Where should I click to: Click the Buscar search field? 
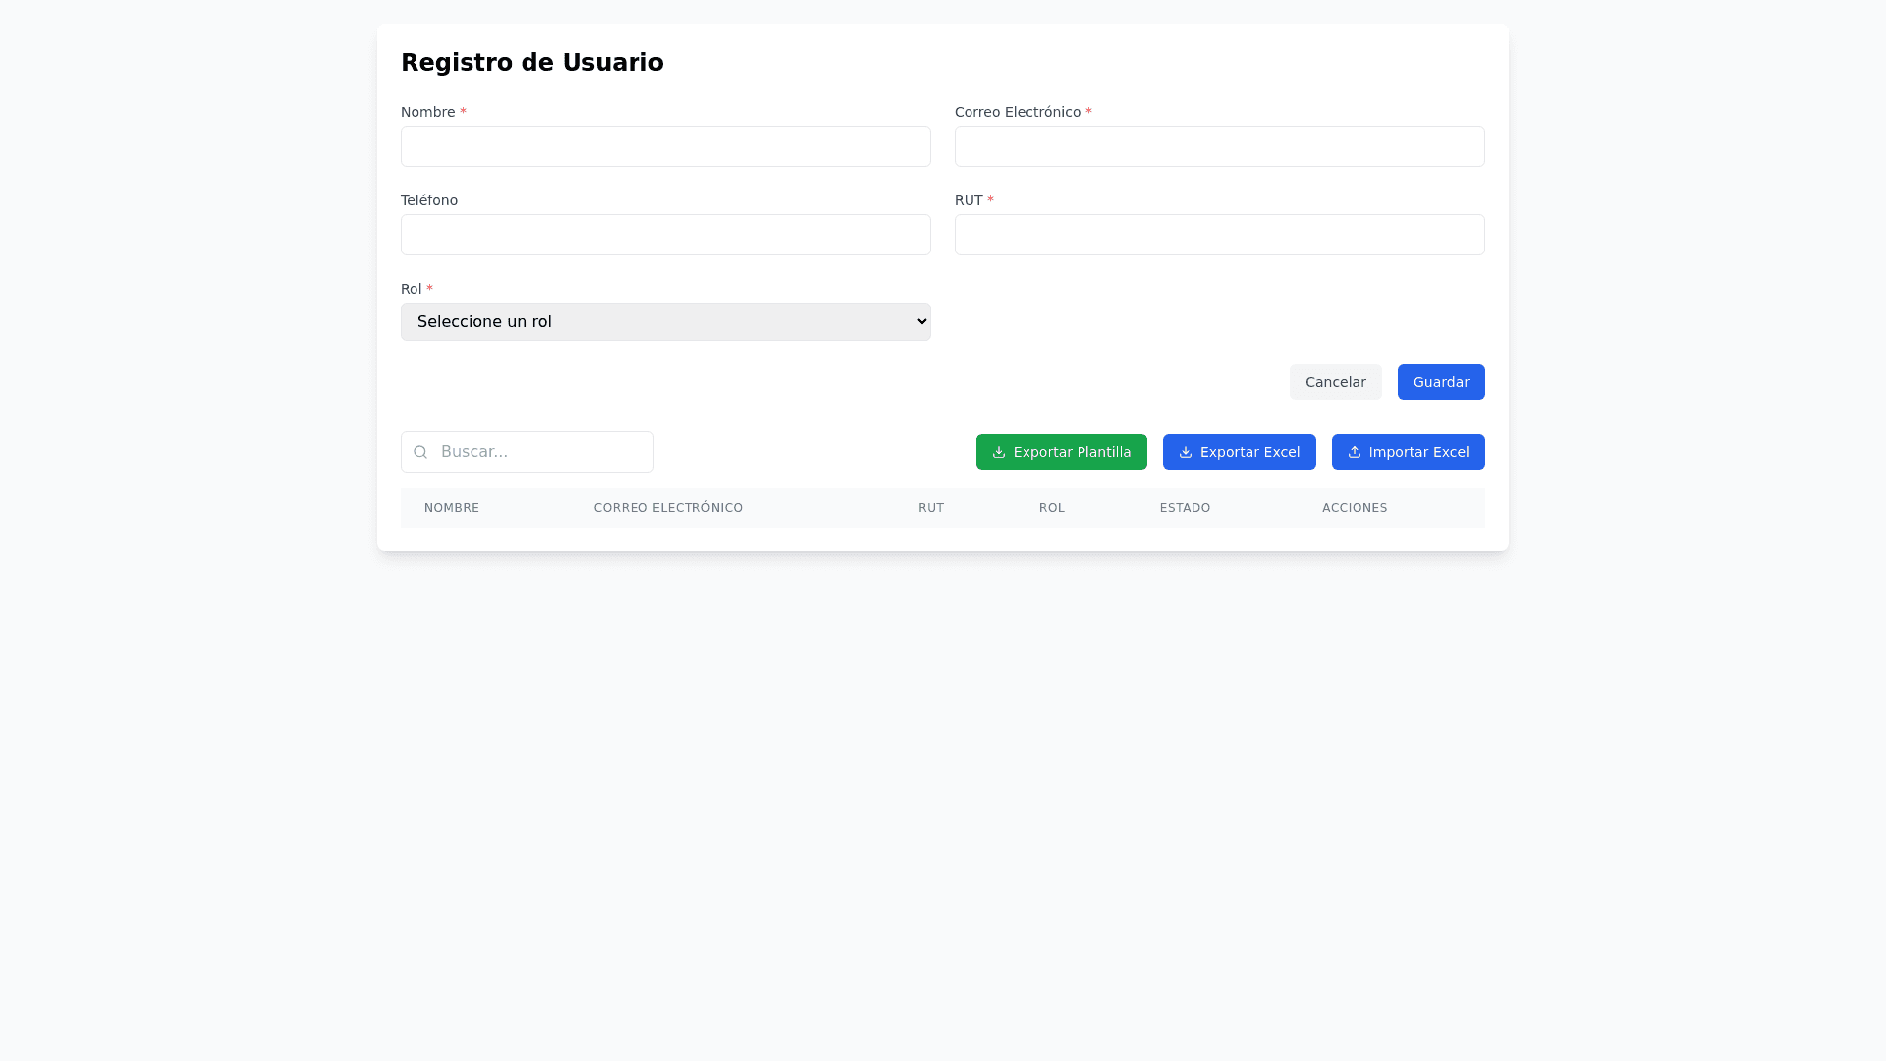tap(540, 452)
